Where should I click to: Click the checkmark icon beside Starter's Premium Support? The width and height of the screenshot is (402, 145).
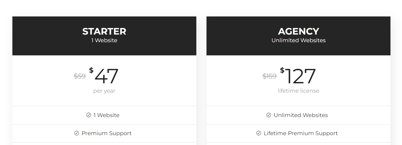point(76,133)
